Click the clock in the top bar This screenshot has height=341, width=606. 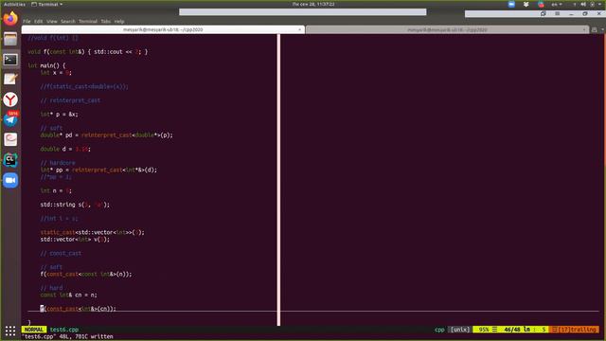tap(313, 4)
